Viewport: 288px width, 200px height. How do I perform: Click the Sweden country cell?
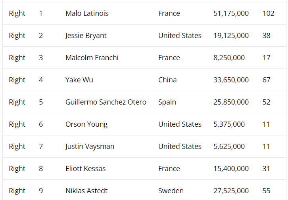[x=171, y=191]
